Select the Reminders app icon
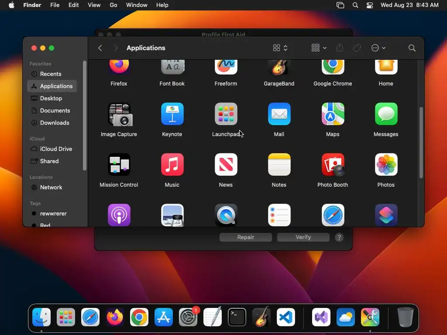The image size is (447, 335). (279, 215)
